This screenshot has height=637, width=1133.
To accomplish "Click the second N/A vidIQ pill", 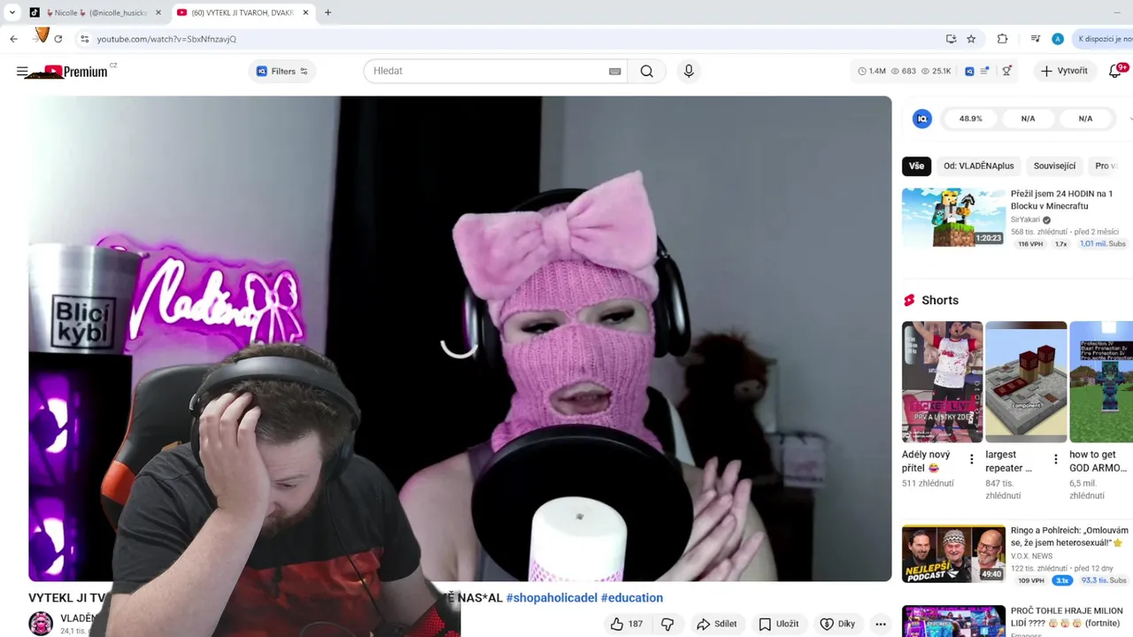I will tap(1085, 119).
